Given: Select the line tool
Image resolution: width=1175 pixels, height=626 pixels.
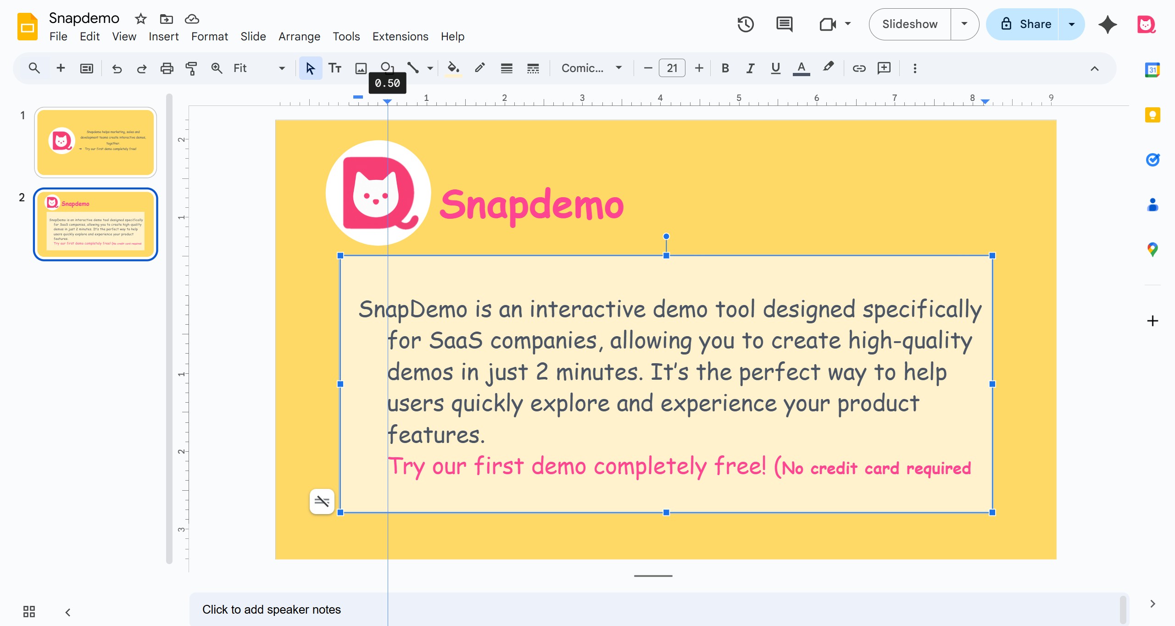Looking at the screenshot, I should (x=413, y=68).
